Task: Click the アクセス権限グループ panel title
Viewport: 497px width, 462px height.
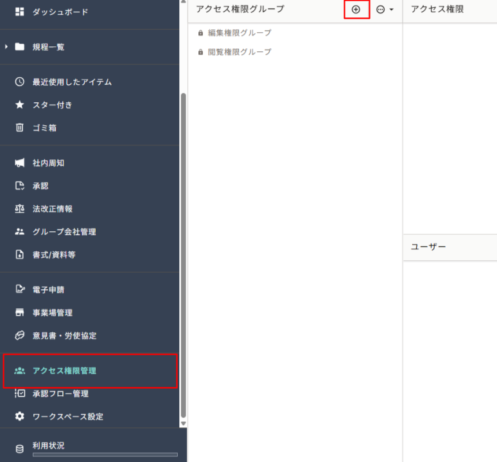Action: point(240,9)
